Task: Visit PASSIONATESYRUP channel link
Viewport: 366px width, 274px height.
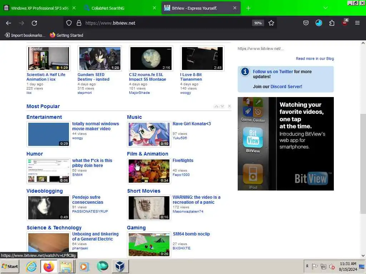Action: (x=90, y=212)
